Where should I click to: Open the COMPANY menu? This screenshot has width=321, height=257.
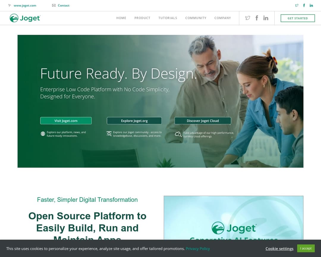click(223, 18)
